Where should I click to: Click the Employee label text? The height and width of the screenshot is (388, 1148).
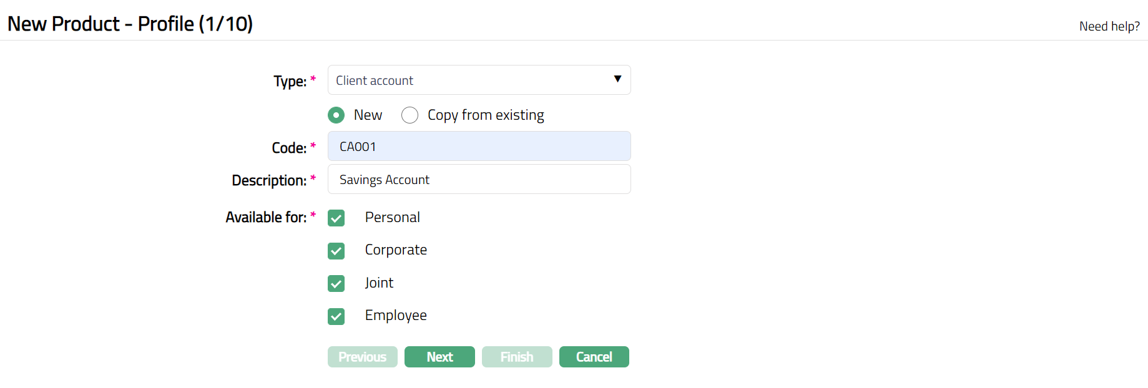(x=396, y=316)
